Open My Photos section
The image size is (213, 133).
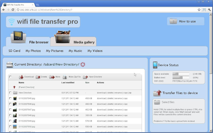tap(33, 51)
